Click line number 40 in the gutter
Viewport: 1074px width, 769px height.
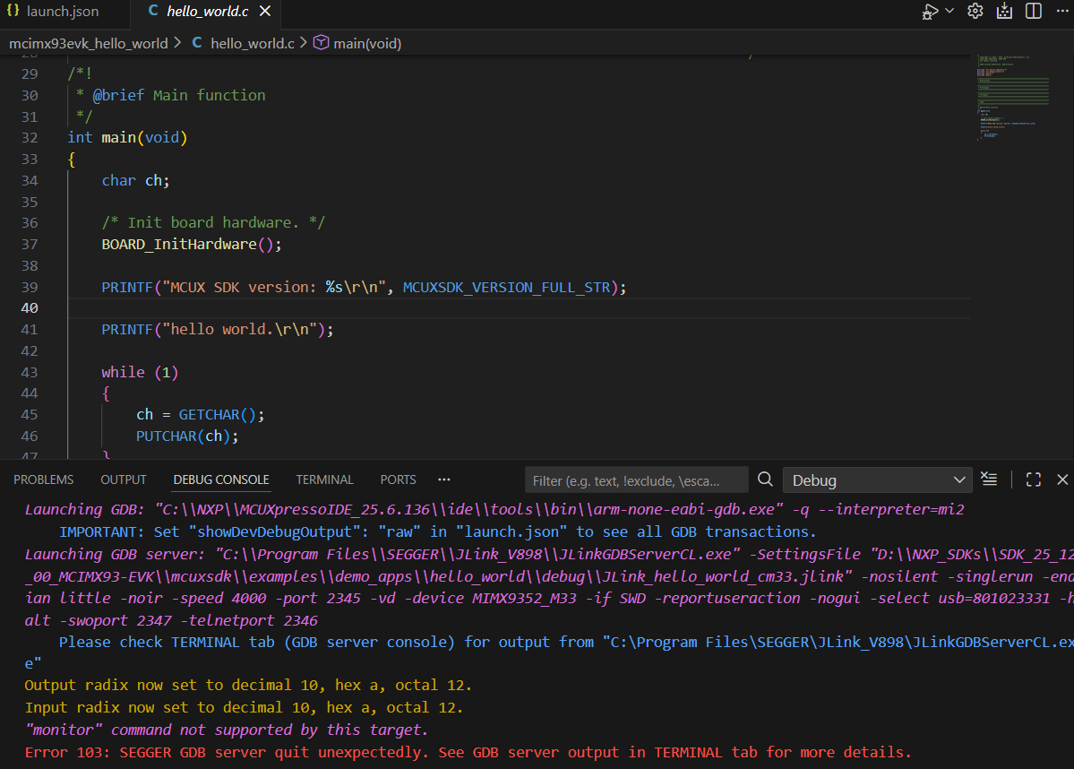point(30,308)
